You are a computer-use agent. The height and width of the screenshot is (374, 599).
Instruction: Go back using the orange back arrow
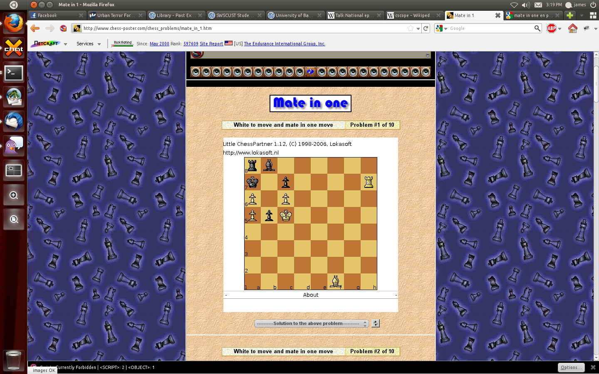[35, 28]
